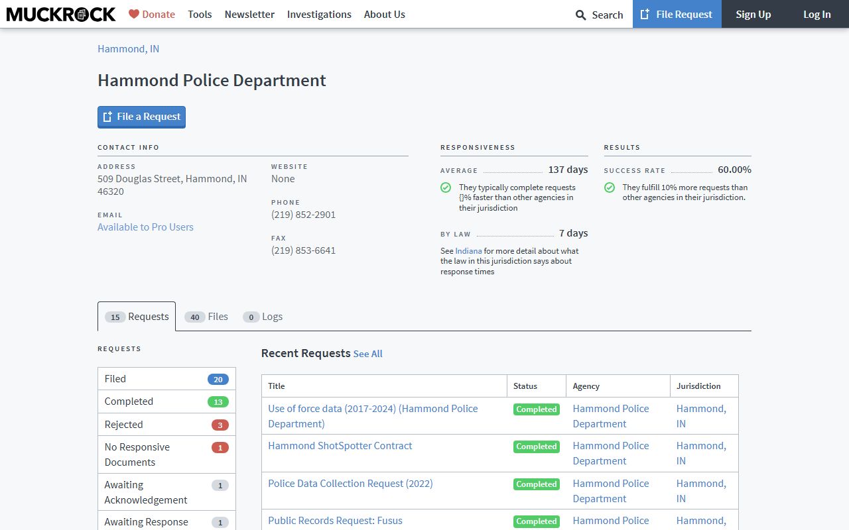Click the count badge 20 next to Filed

pos(218,380)
